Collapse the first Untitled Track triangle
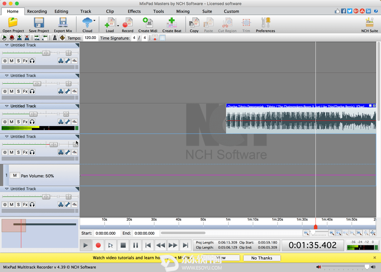 [7, 45]
